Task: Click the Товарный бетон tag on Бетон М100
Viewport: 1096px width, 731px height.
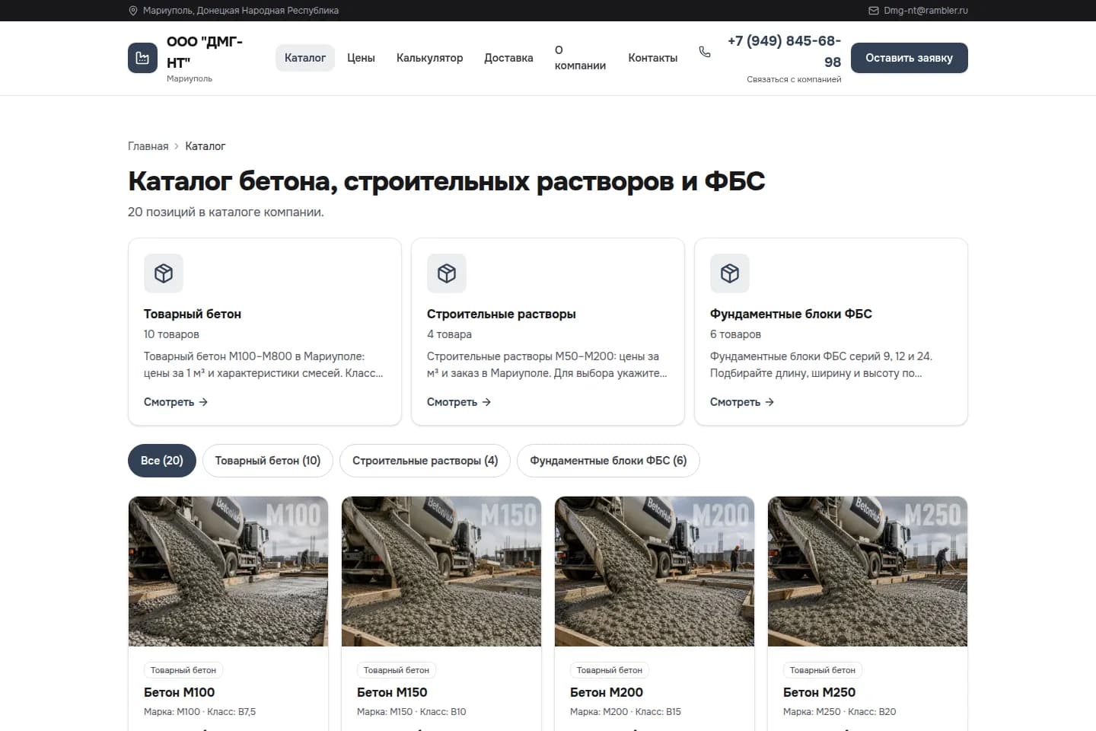Action: 183,670
